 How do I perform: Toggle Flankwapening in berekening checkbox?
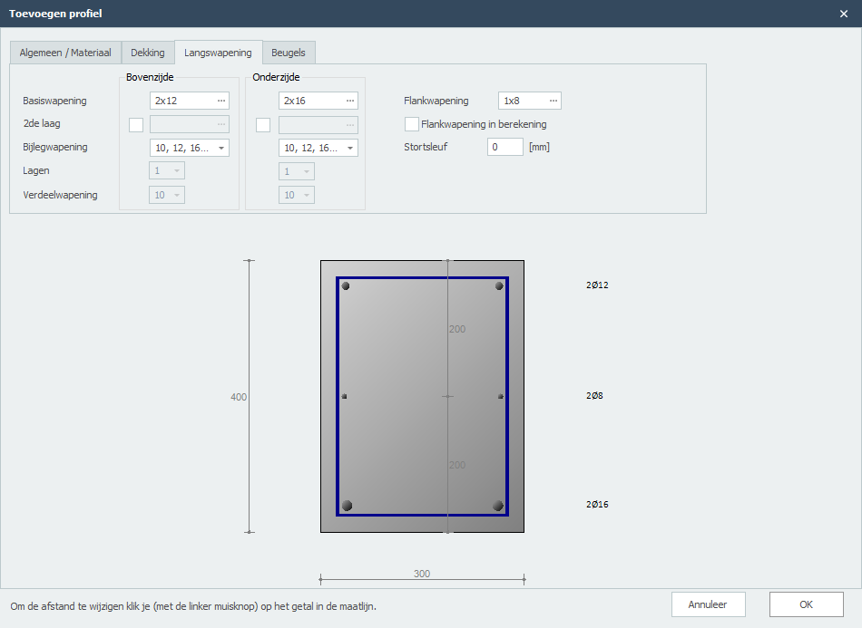412,124
